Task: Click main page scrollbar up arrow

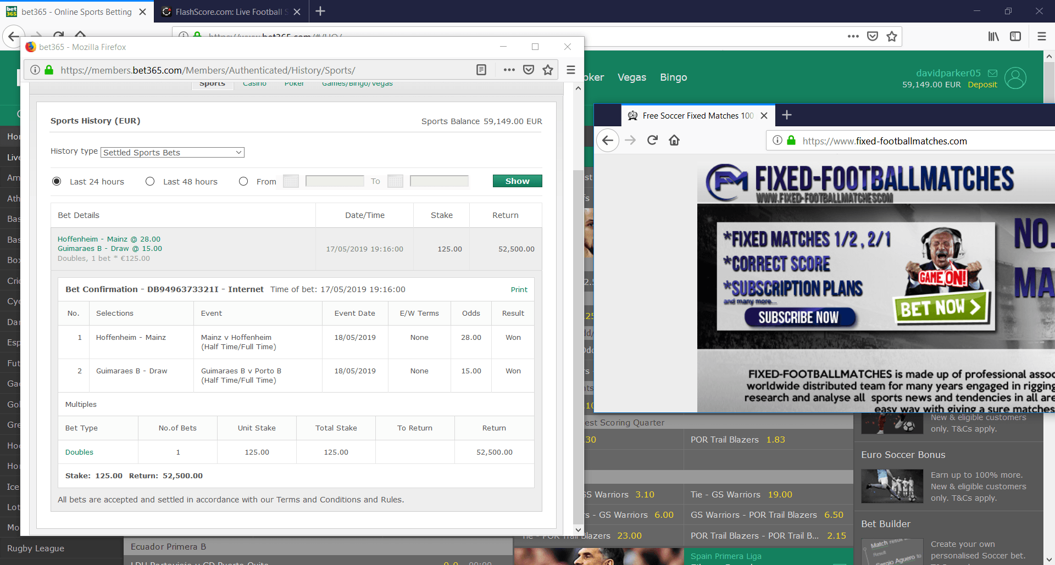Action: [x=1049, y=56]
